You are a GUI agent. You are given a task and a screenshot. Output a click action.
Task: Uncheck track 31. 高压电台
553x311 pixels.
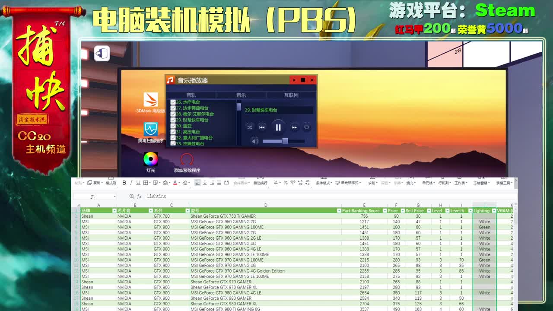[173, 132]
